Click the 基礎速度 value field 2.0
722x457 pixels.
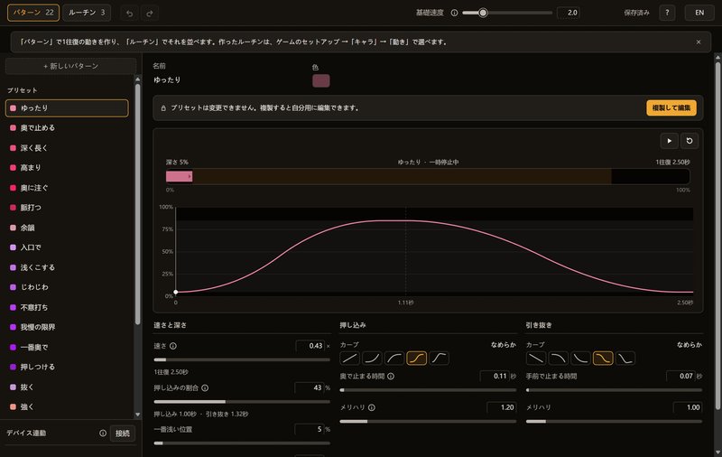tap(568, 13)
